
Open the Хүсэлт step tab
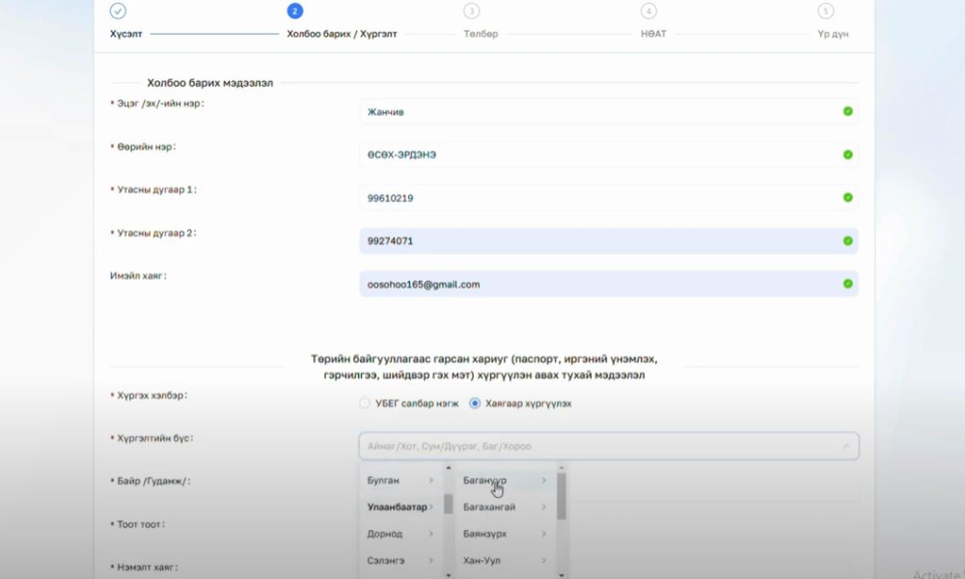126,34
